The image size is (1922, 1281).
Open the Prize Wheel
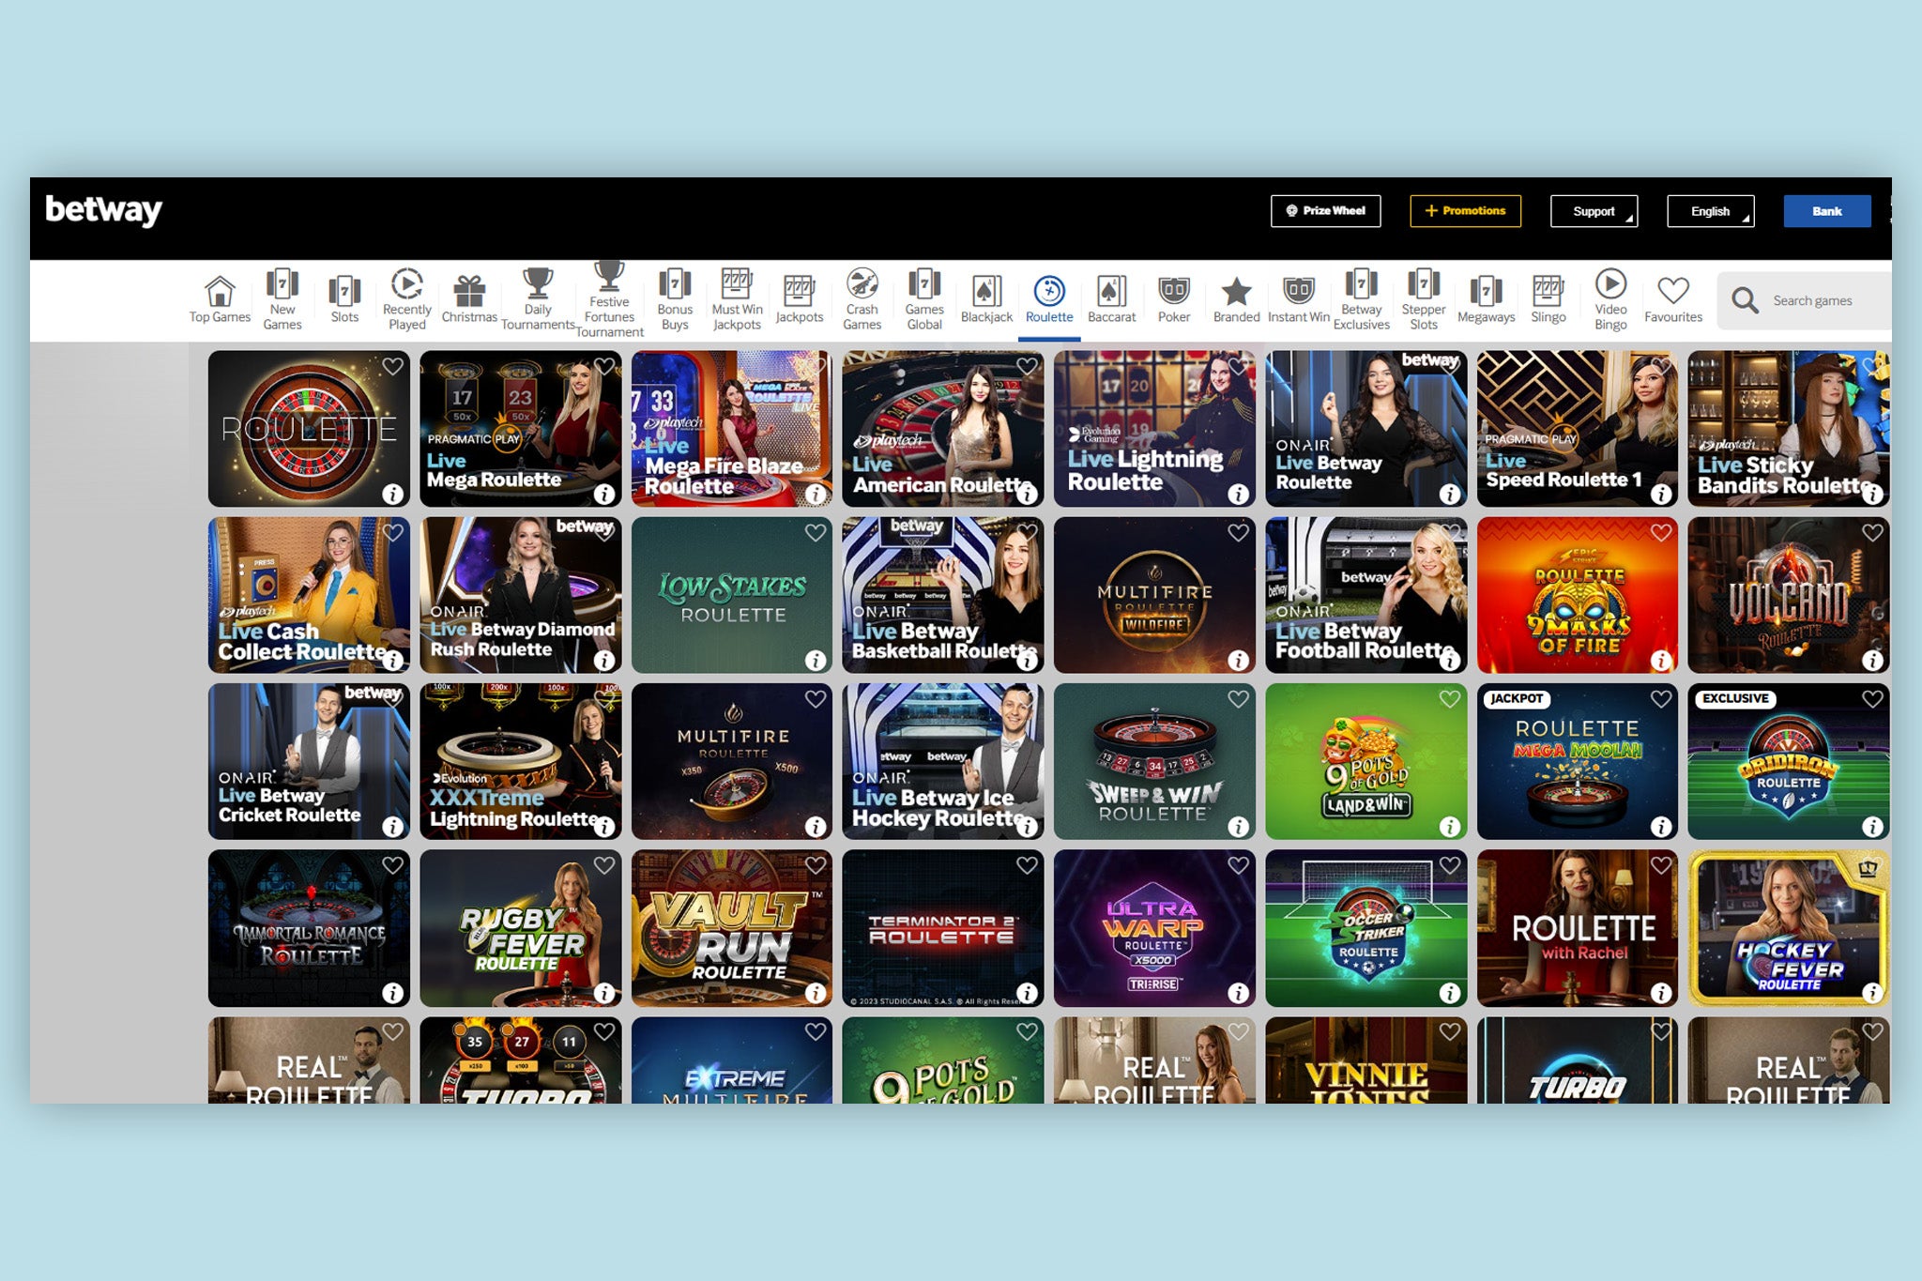pos(1325,211)
